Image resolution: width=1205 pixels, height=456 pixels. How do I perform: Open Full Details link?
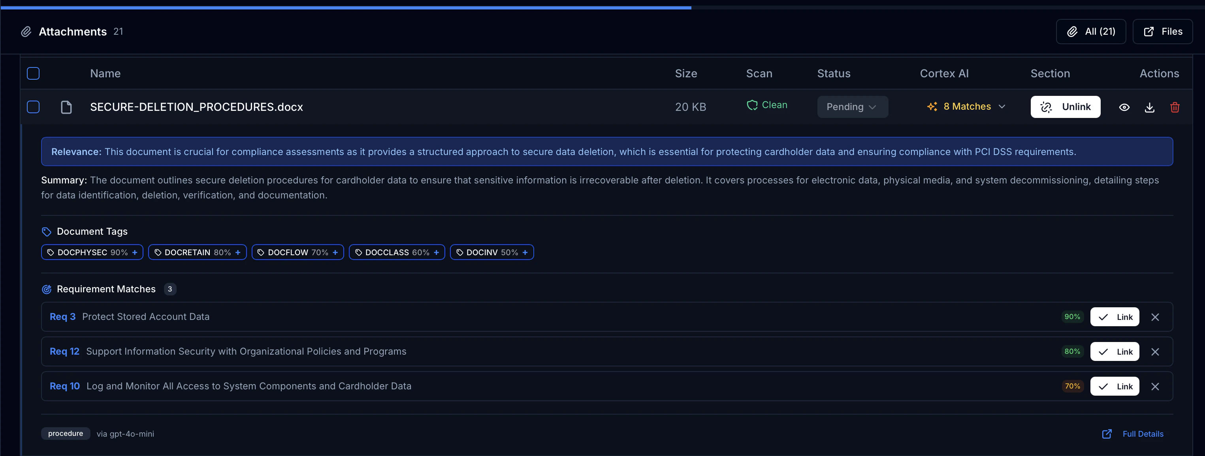[1144, 434]
